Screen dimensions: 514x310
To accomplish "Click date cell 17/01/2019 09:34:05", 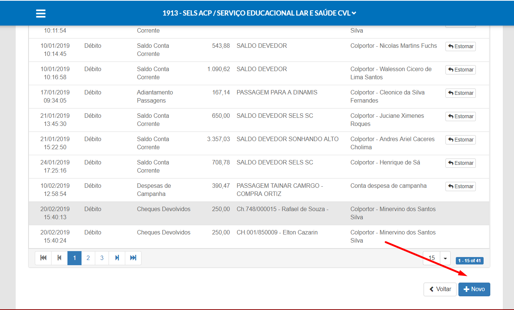I will point(55,97).
